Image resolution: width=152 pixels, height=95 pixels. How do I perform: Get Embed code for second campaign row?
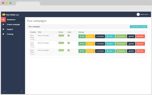[100, 44]
